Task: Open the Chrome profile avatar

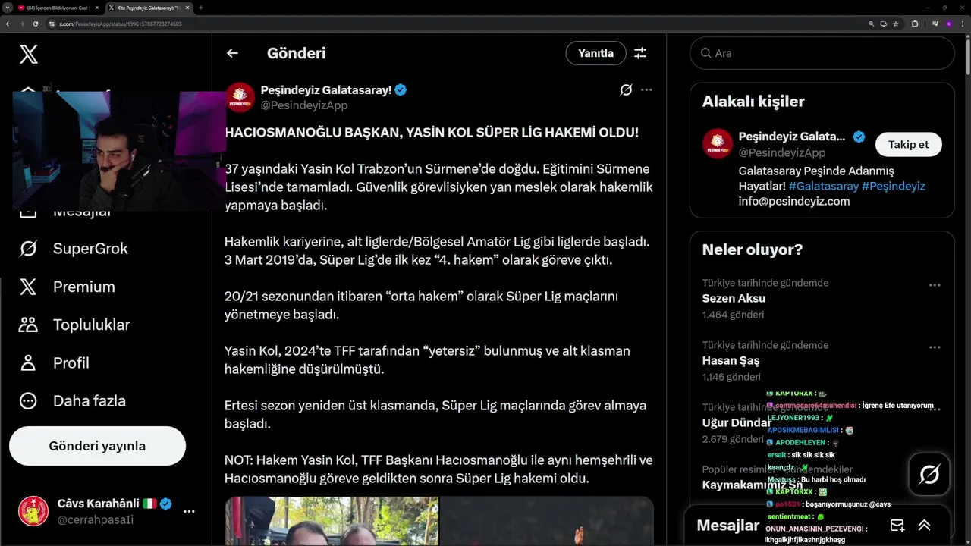Action: pos(948,24)
